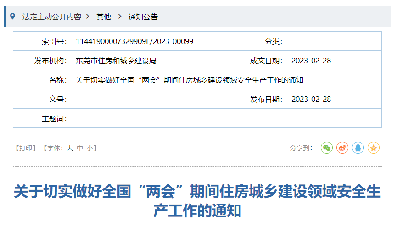Open 通知公告 breadcrumb section
This screenshot has width=397, height=227.
(143, 17)
